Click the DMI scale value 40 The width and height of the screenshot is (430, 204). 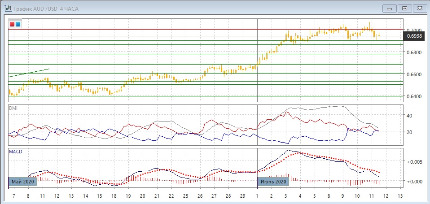tap(409, 116)
